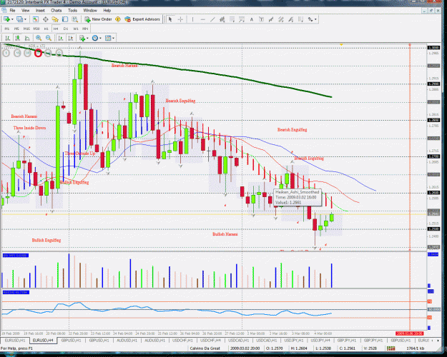Select the arrow cursor tool

coord(170,19)
